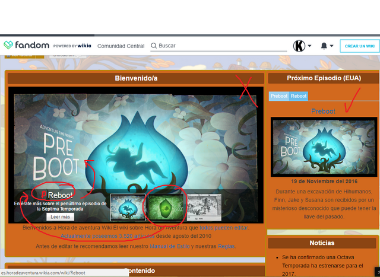This screenshot has height=277, width=380.
Task: Click the Preboot episode image in sidebar
Action: pos(324,147)
